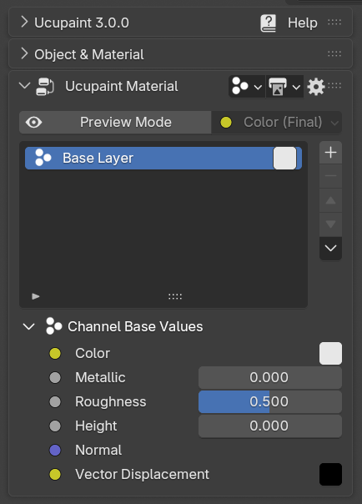Grab the Ucupaint 3.0.0 panel drag handle

point(334,23)
